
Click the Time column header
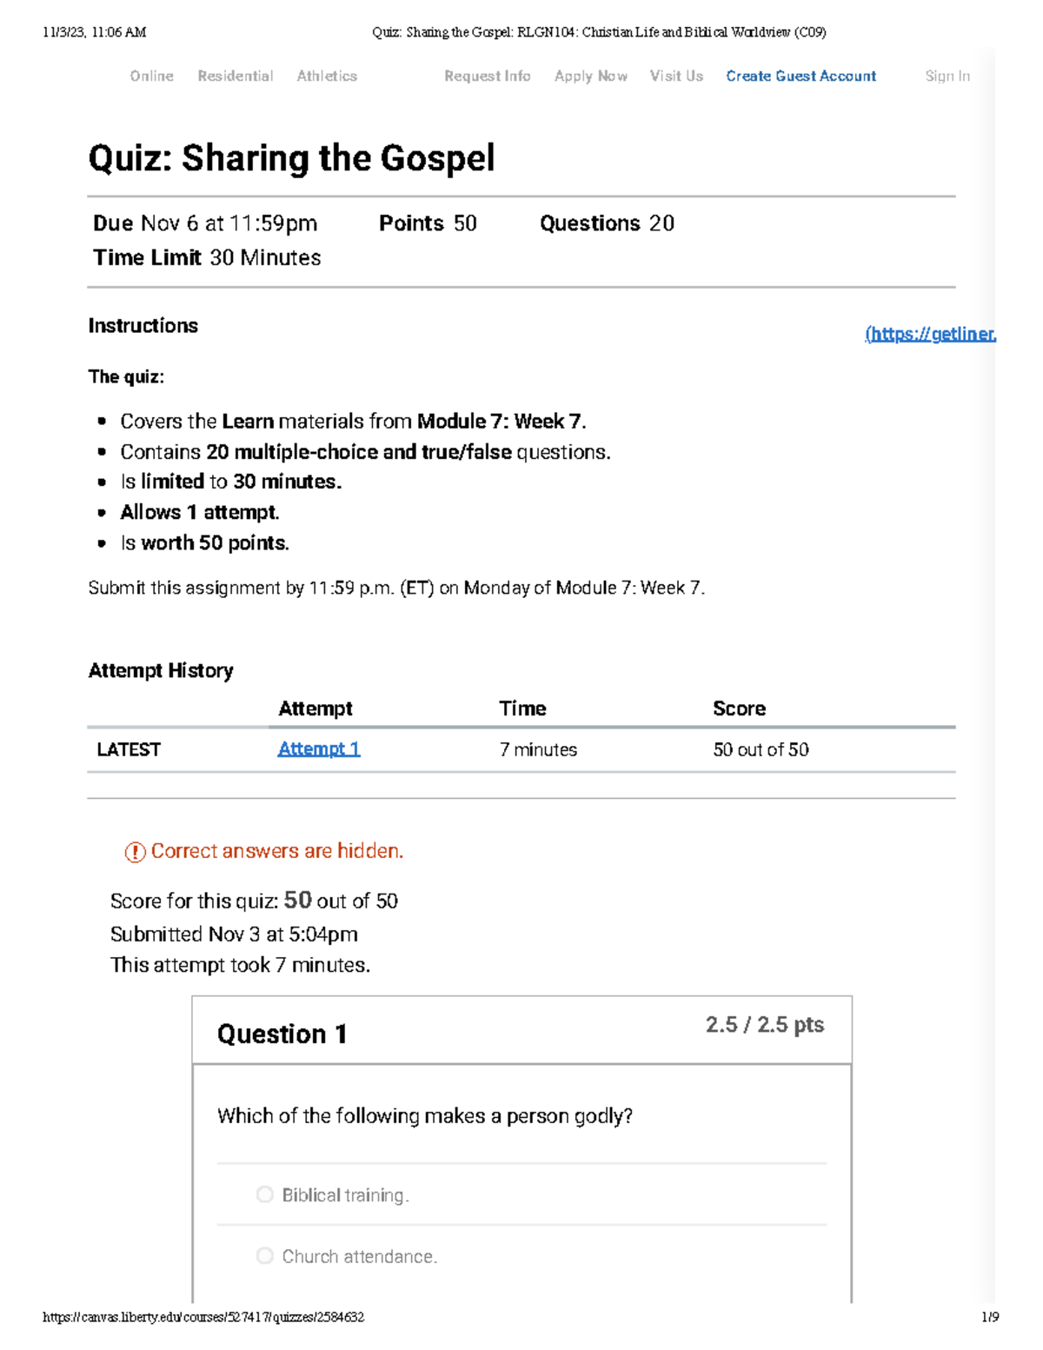(522, 708)
